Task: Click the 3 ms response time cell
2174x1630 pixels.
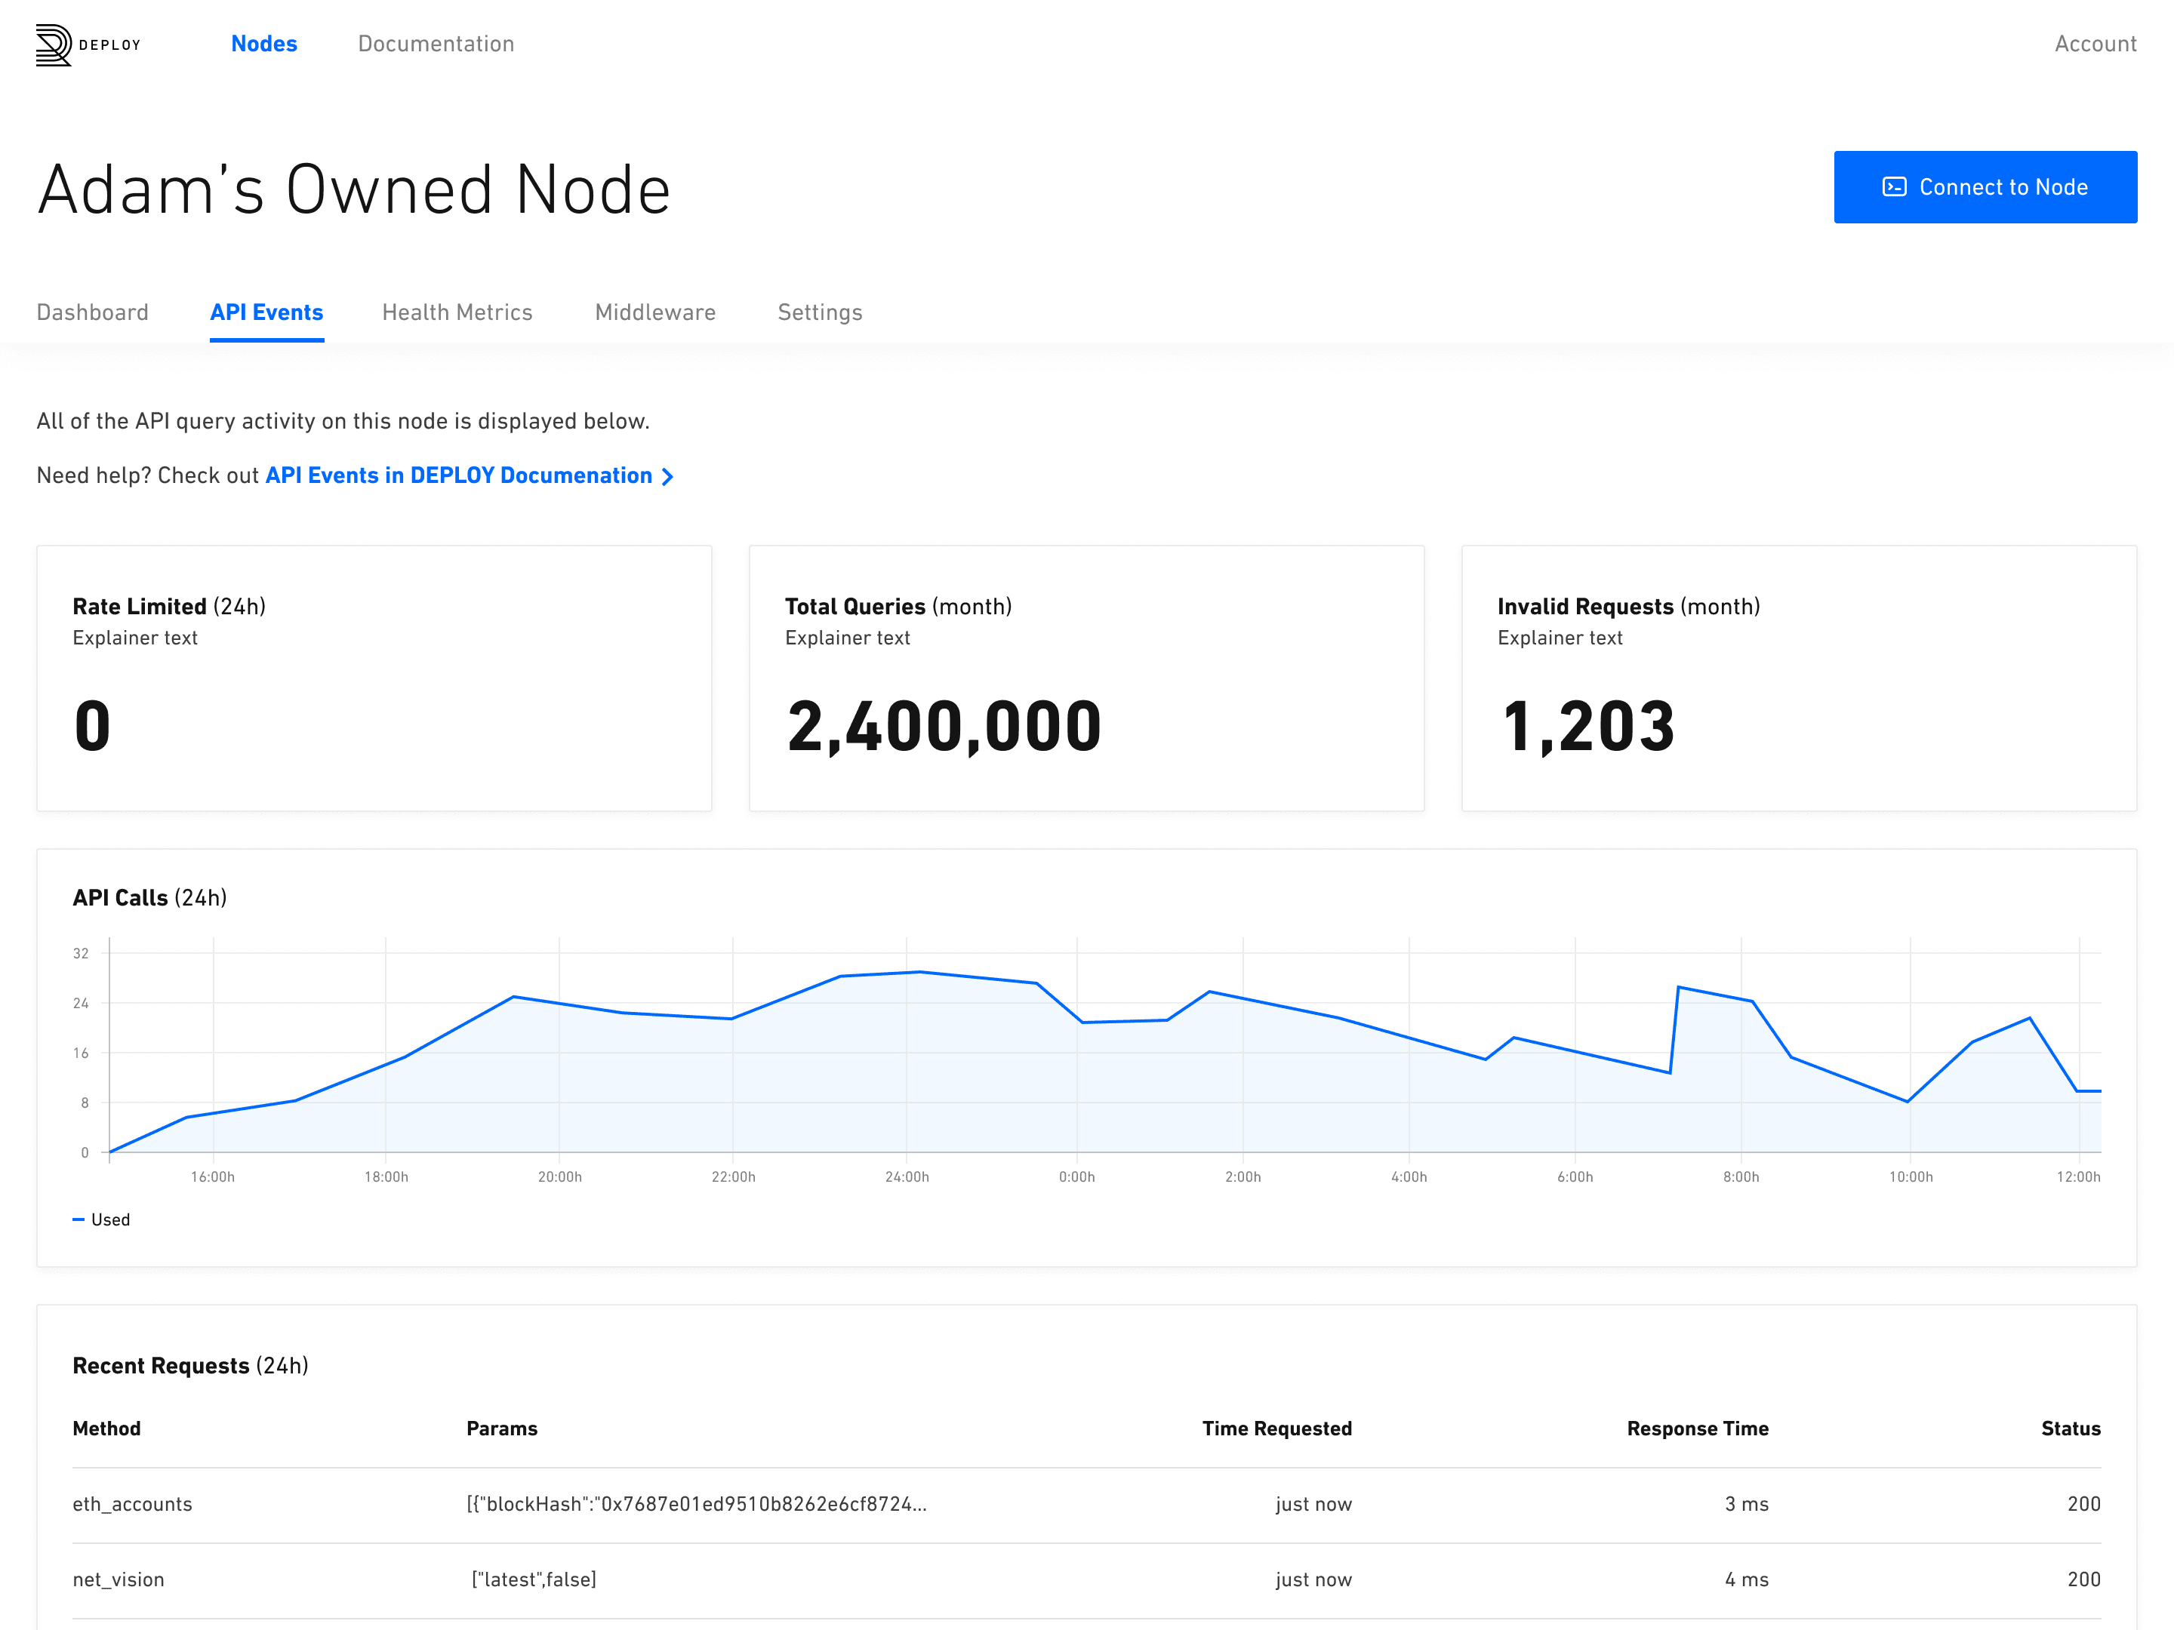Action: click(1747, 1504)
